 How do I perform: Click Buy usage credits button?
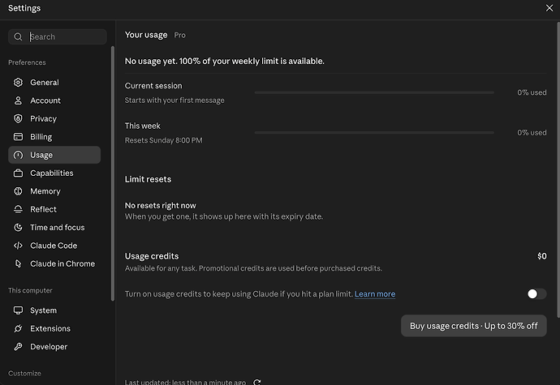(x=474, y=326)
